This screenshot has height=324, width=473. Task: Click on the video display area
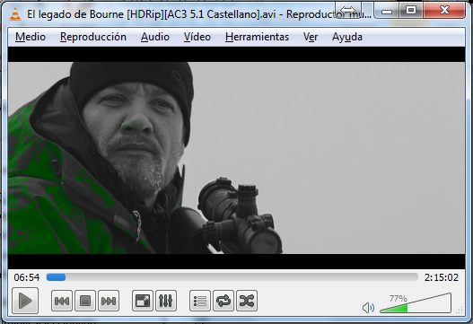(236, 157)
